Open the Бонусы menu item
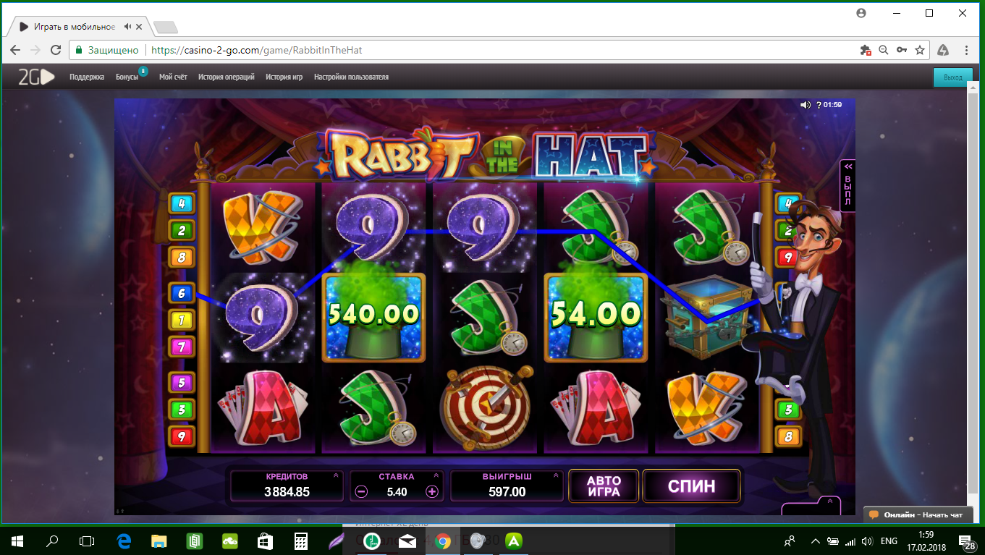Viewport: 985px width, 555px height. [127, 77]
